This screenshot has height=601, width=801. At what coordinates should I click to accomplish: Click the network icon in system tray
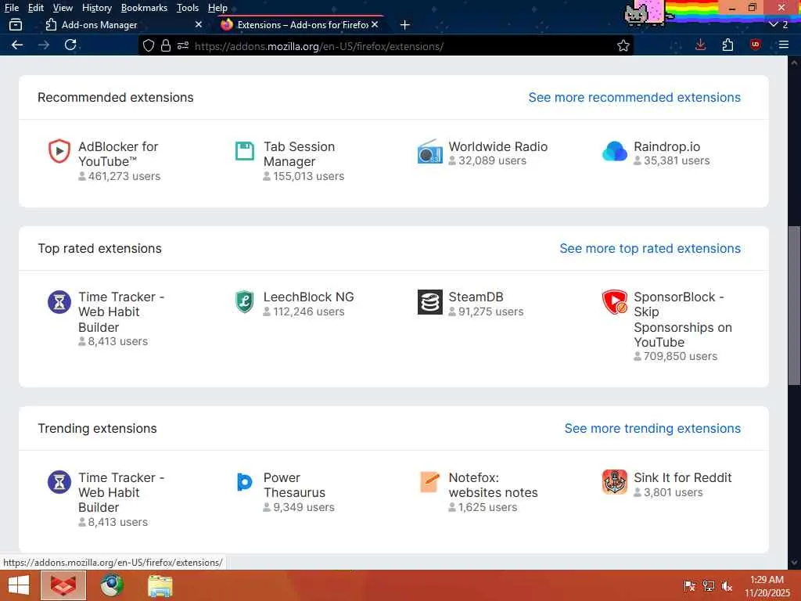coord(709,585)
